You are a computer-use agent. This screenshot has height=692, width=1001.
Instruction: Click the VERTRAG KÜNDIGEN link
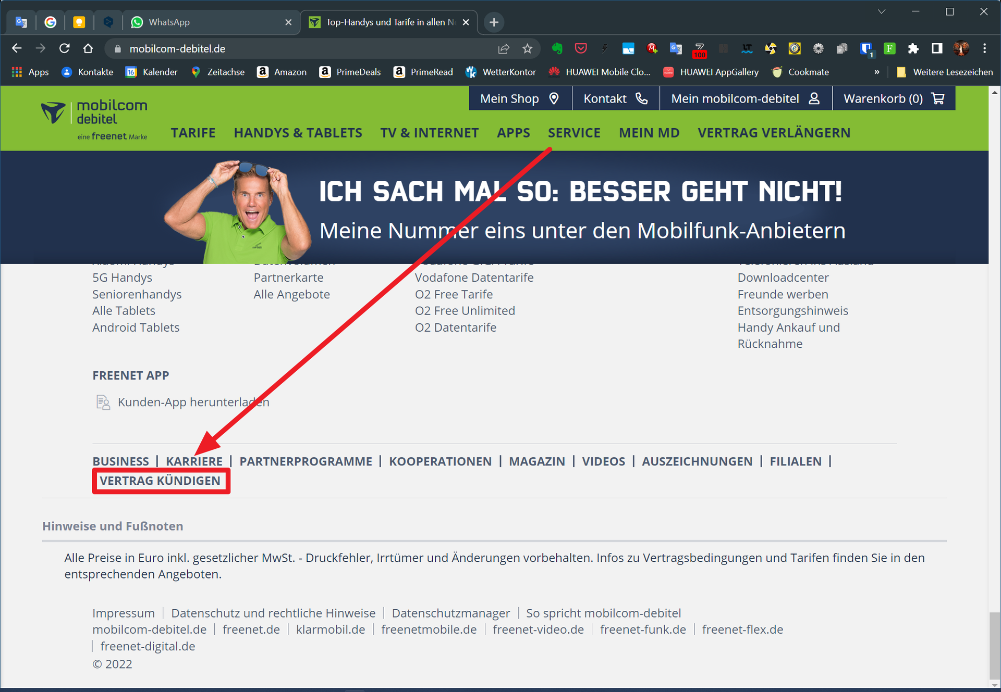coord(160,481)
